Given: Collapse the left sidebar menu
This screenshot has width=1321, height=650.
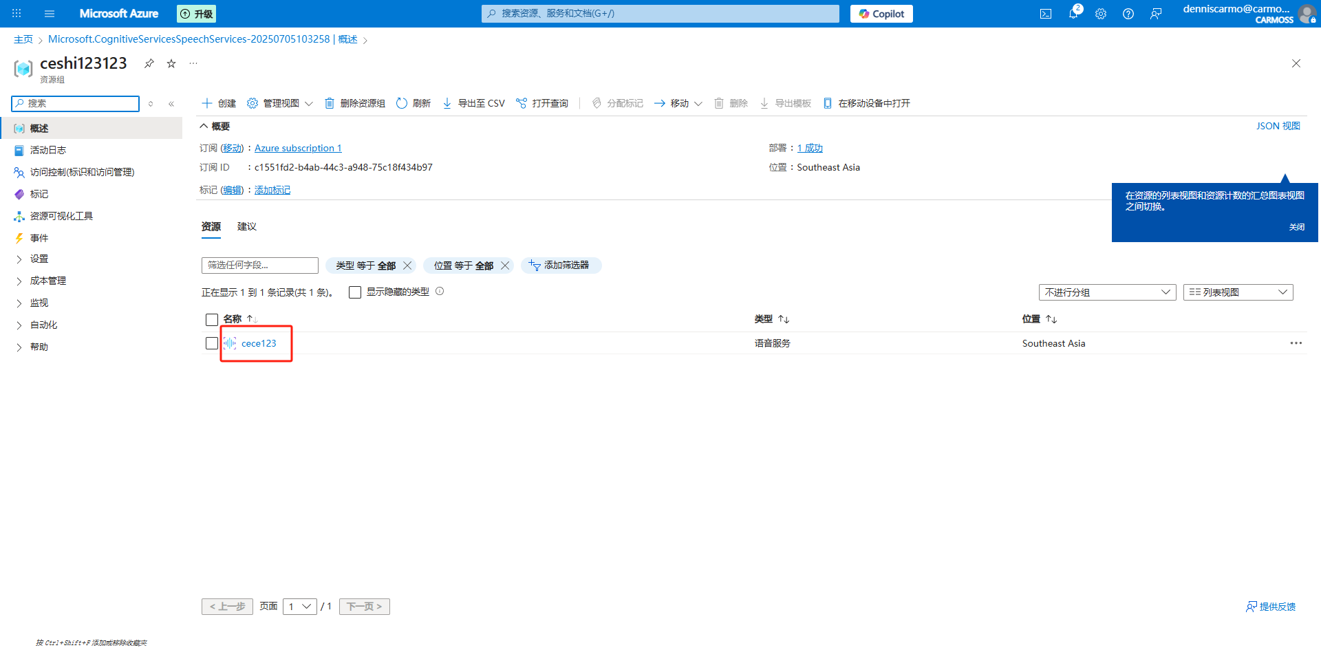Looking at the screenshot, I should pos(171,104).
